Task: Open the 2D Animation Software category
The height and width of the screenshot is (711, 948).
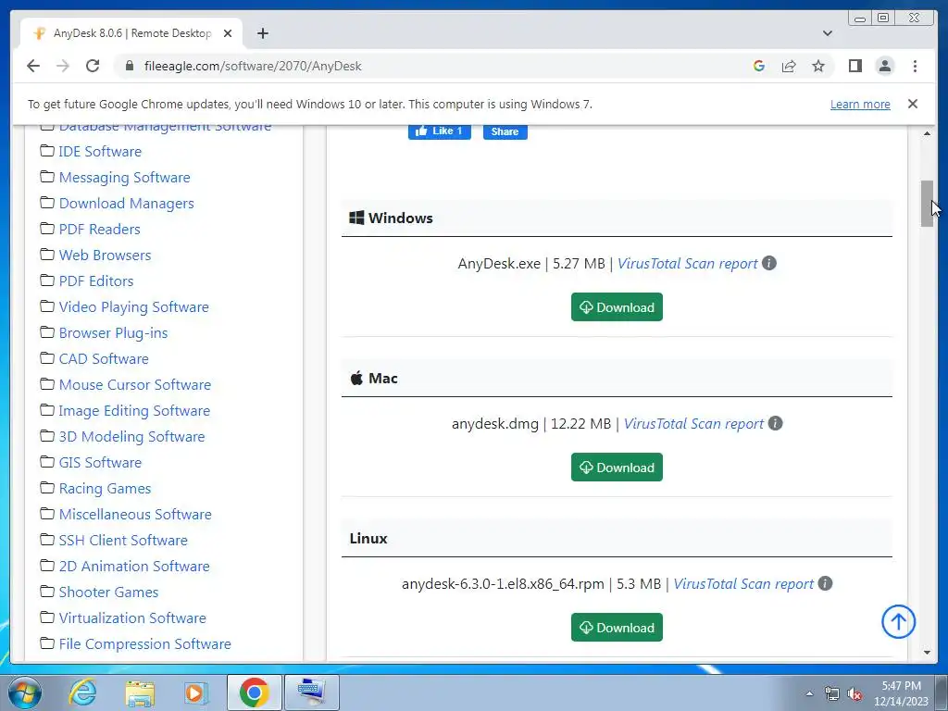Action: point(134,567)
